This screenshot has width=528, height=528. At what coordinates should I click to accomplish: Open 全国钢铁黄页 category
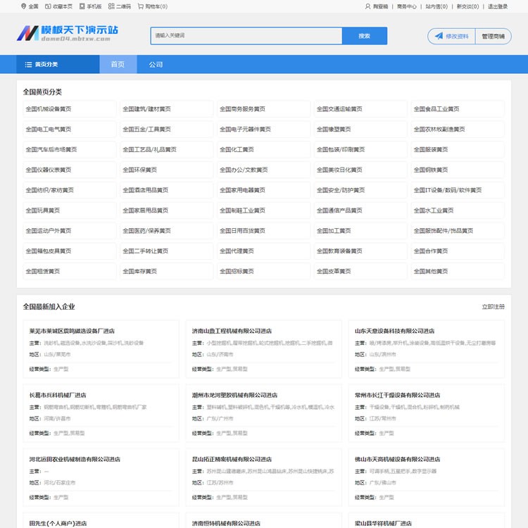tap(458, 170)
